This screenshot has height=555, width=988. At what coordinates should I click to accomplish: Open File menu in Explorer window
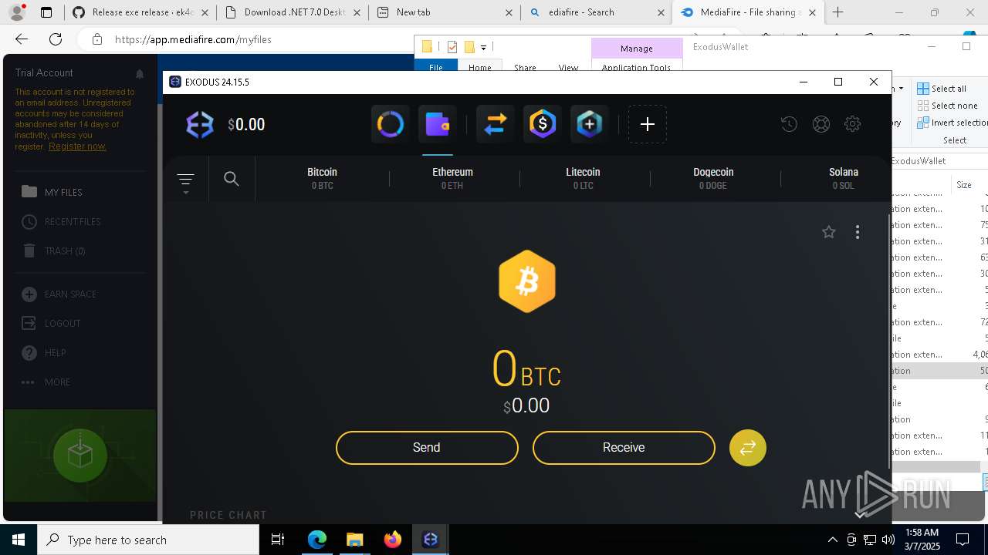[x=436, y=67]
